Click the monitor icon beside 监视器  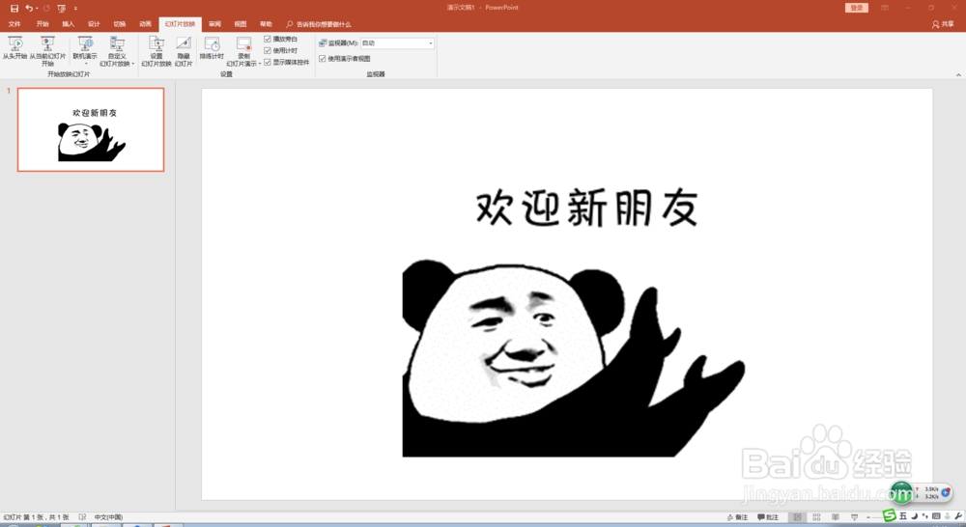(x=323, y=43)
